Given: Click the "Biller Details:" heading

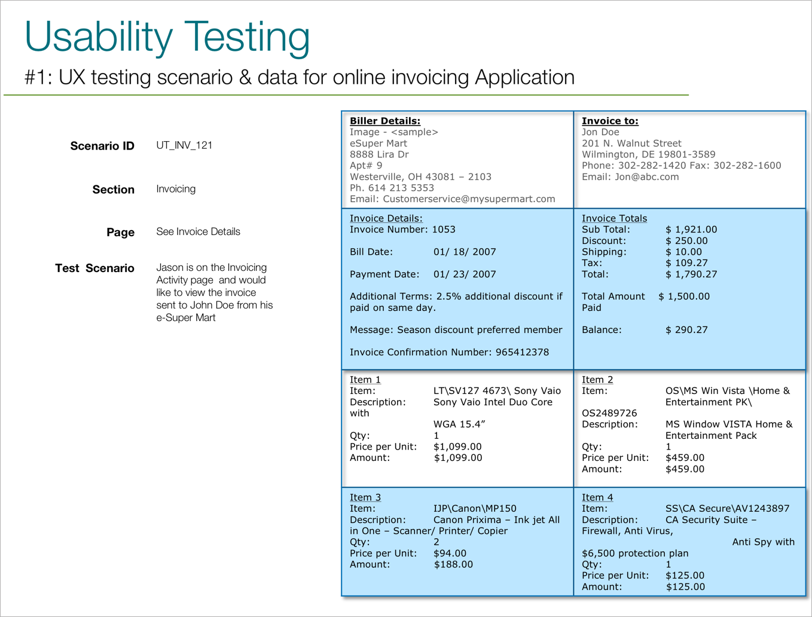Looking at the screenshot, I should pos(385,121).
